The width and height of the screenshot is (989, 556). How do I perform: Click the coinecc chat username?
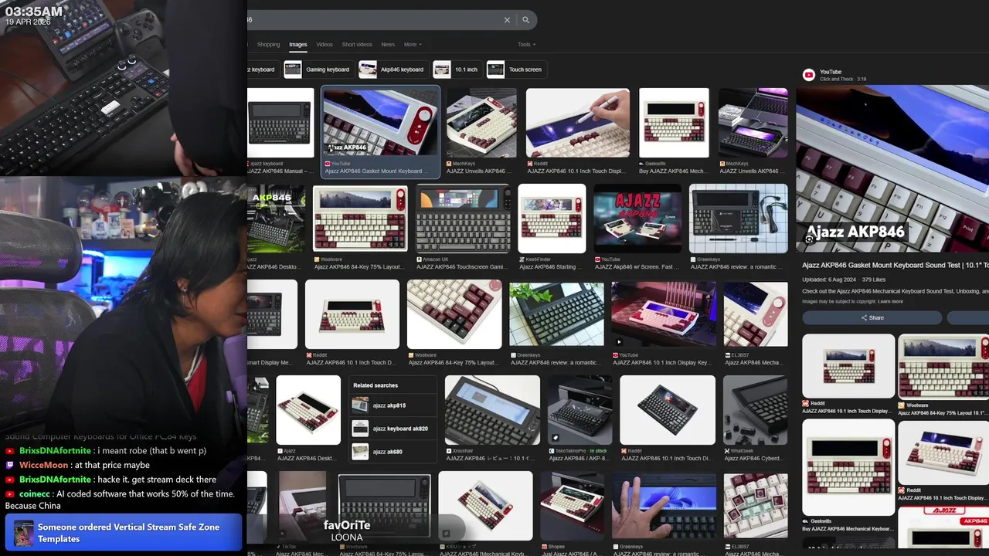tap(35, 494)
